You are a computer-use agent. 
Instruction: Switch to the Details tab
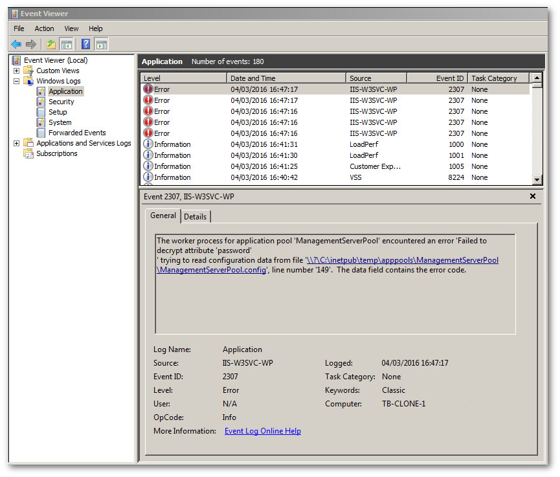pyautogui.click(x=195, y=216)
